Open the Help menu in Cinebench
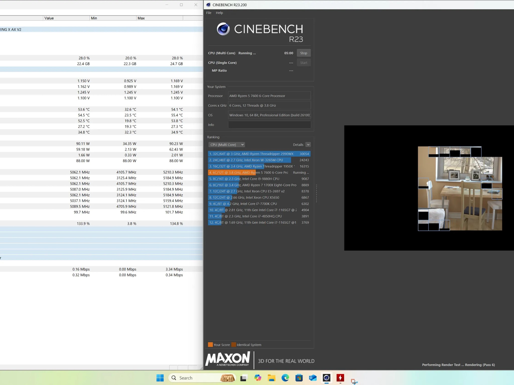The height and width of the screenshot is (385, 514). [219, 13]
